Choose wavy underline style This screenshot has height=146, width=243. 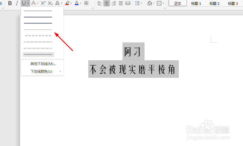pyautogui.click(x=38, y=54)
